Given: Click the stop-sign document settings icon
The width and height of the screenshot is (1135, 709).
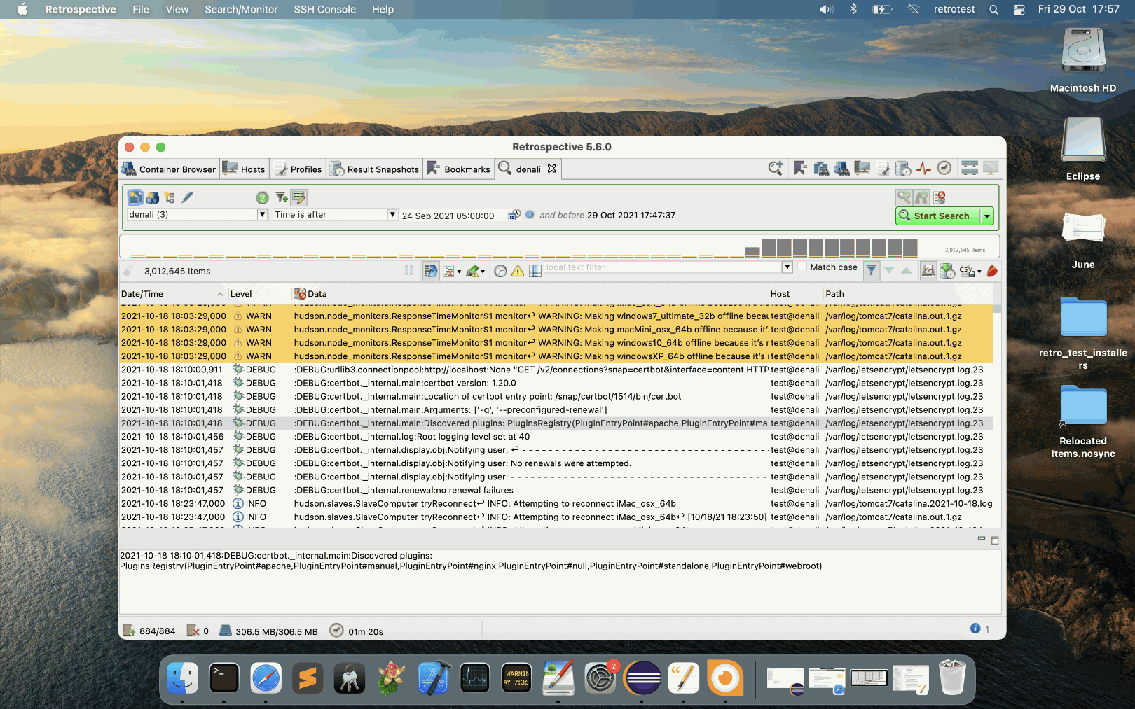Looking at the screenshot, I should click(x=940, y=198).
